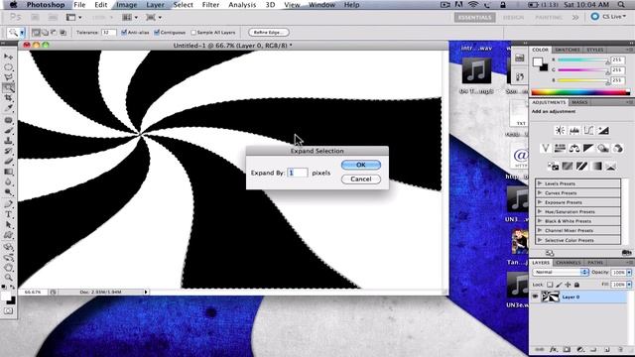This screenshot has width=635, height=357.
Task: Select the Horizontal Type tool
Action: pyautogui.click(x=8, y=214)
